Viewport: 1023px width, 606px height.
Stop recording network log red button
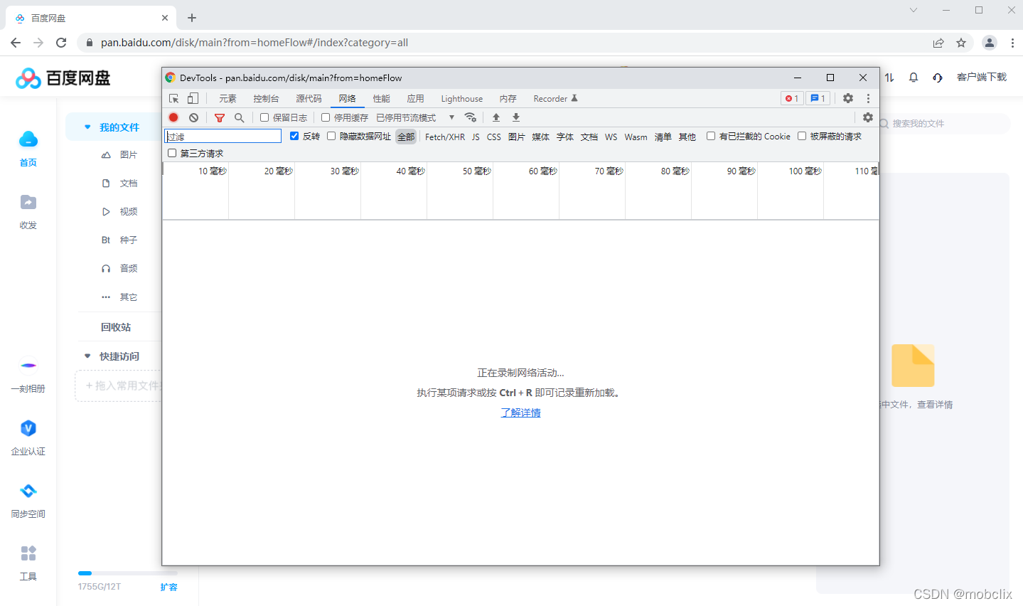(x=173, y=117)
